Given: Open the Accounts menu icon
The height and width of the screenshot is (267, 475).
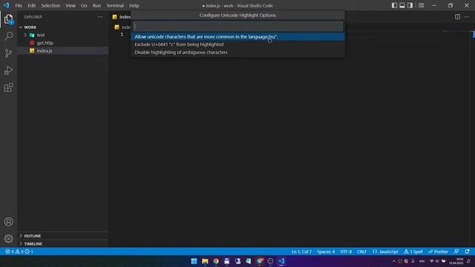Looking at the screenshot, I should [8, 222].
